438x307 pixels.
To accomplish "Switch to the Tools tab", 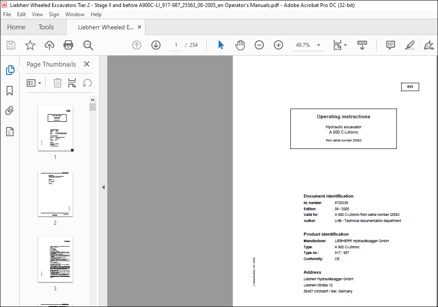I will [x=46, y=27].
